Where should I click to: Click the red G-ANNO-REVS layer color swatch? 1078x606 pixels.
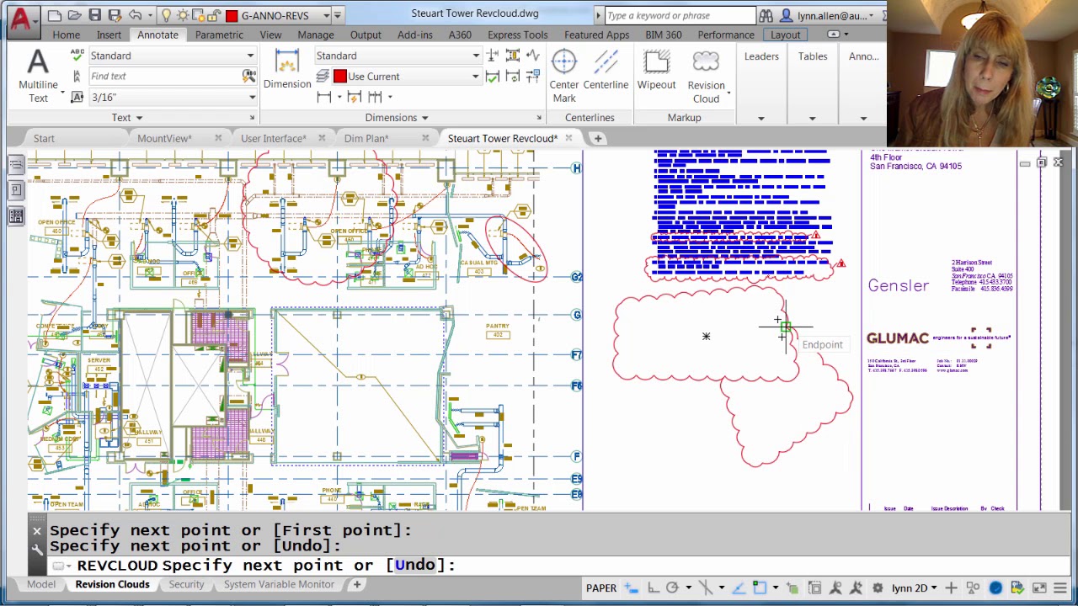pos(232,15)
